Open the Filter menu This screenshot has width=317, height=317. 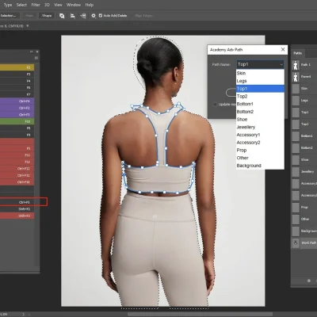[36, 5]
